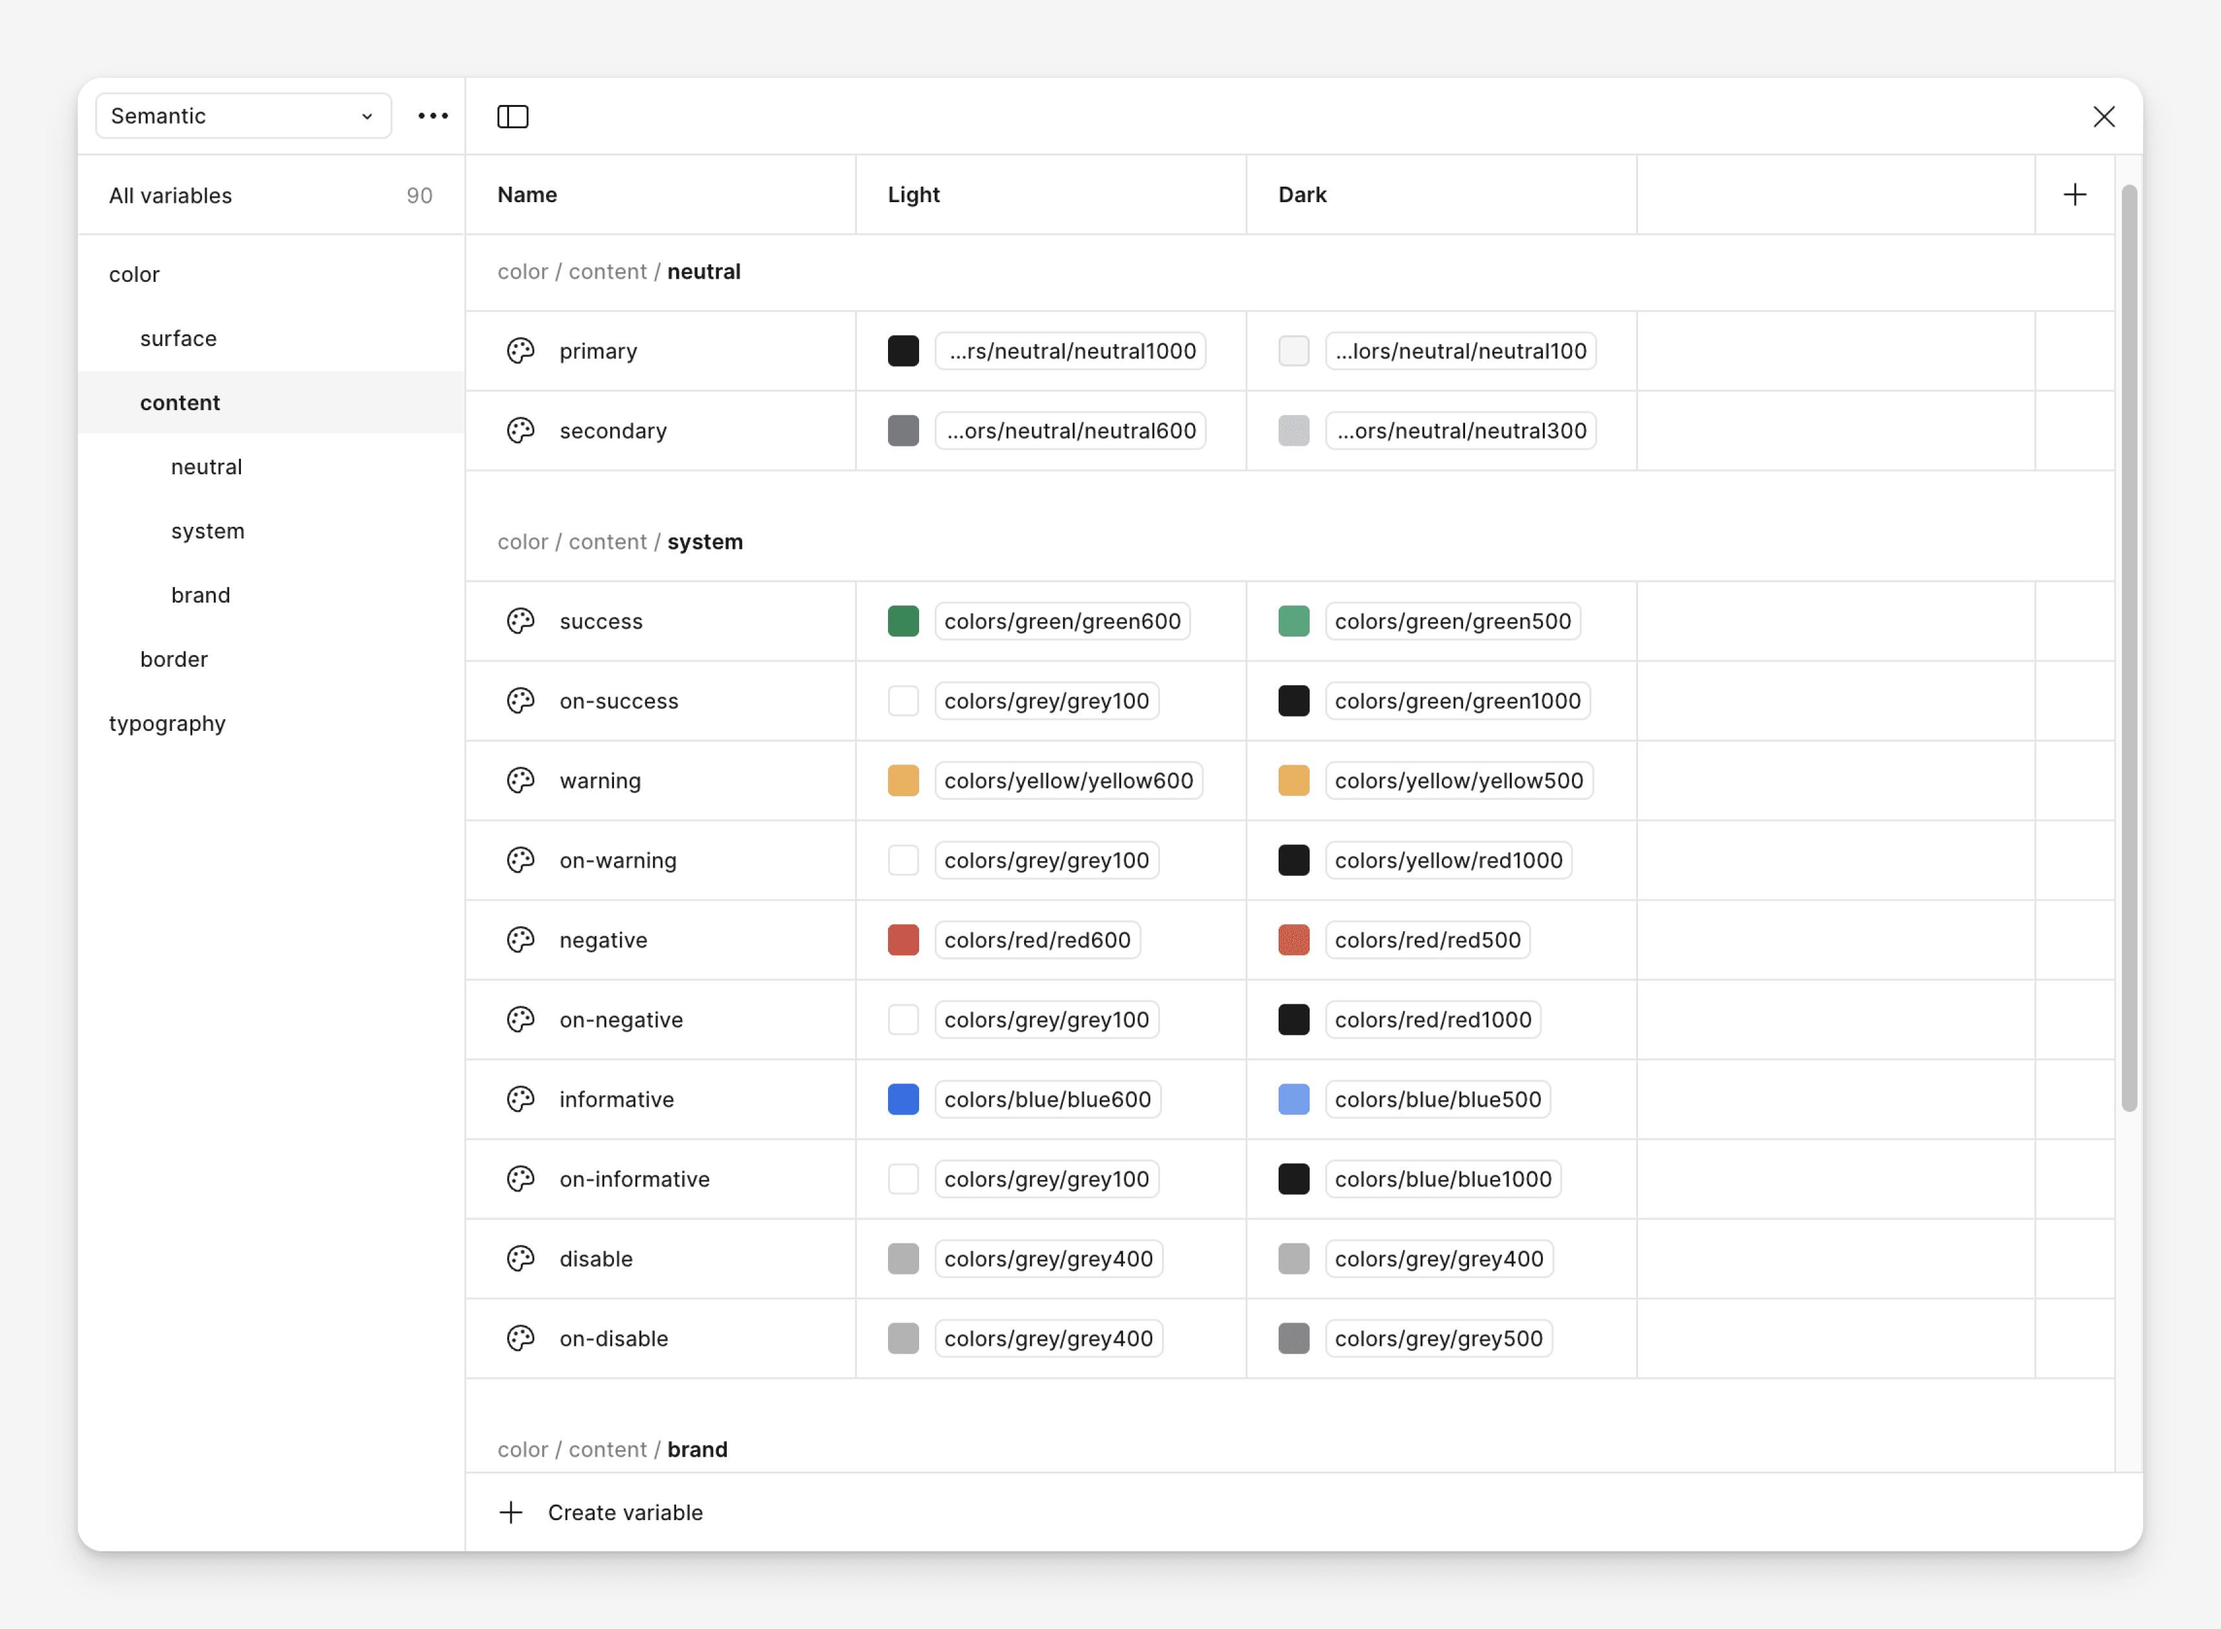
Task: Click colors/green/green600 alias for success Light
Action: coord(1062,621)
